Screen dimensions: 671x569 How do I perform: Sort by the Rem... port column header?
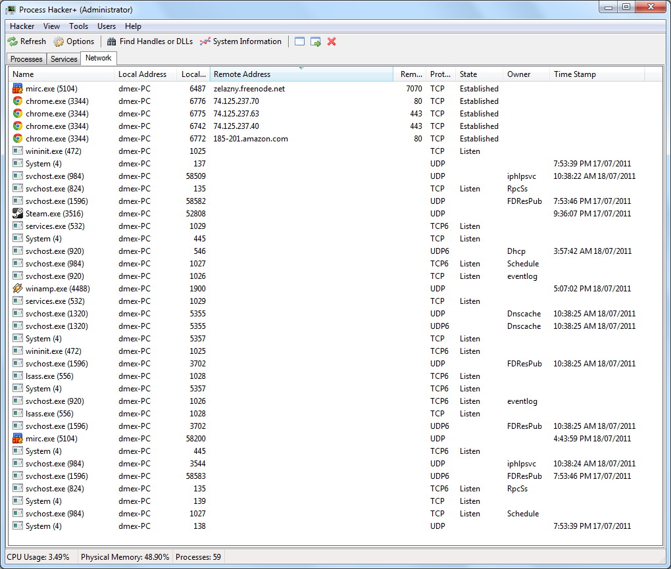pos(410,74)
